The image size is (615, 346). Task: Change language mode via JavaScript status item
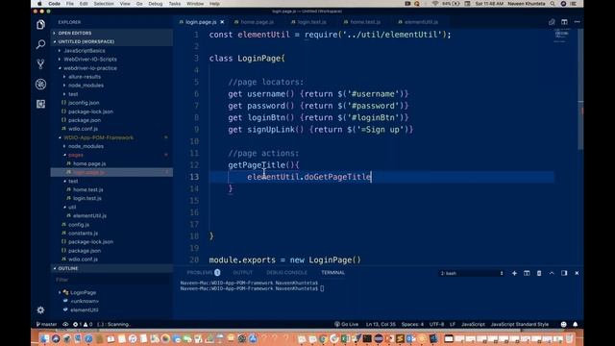(473, 324)
